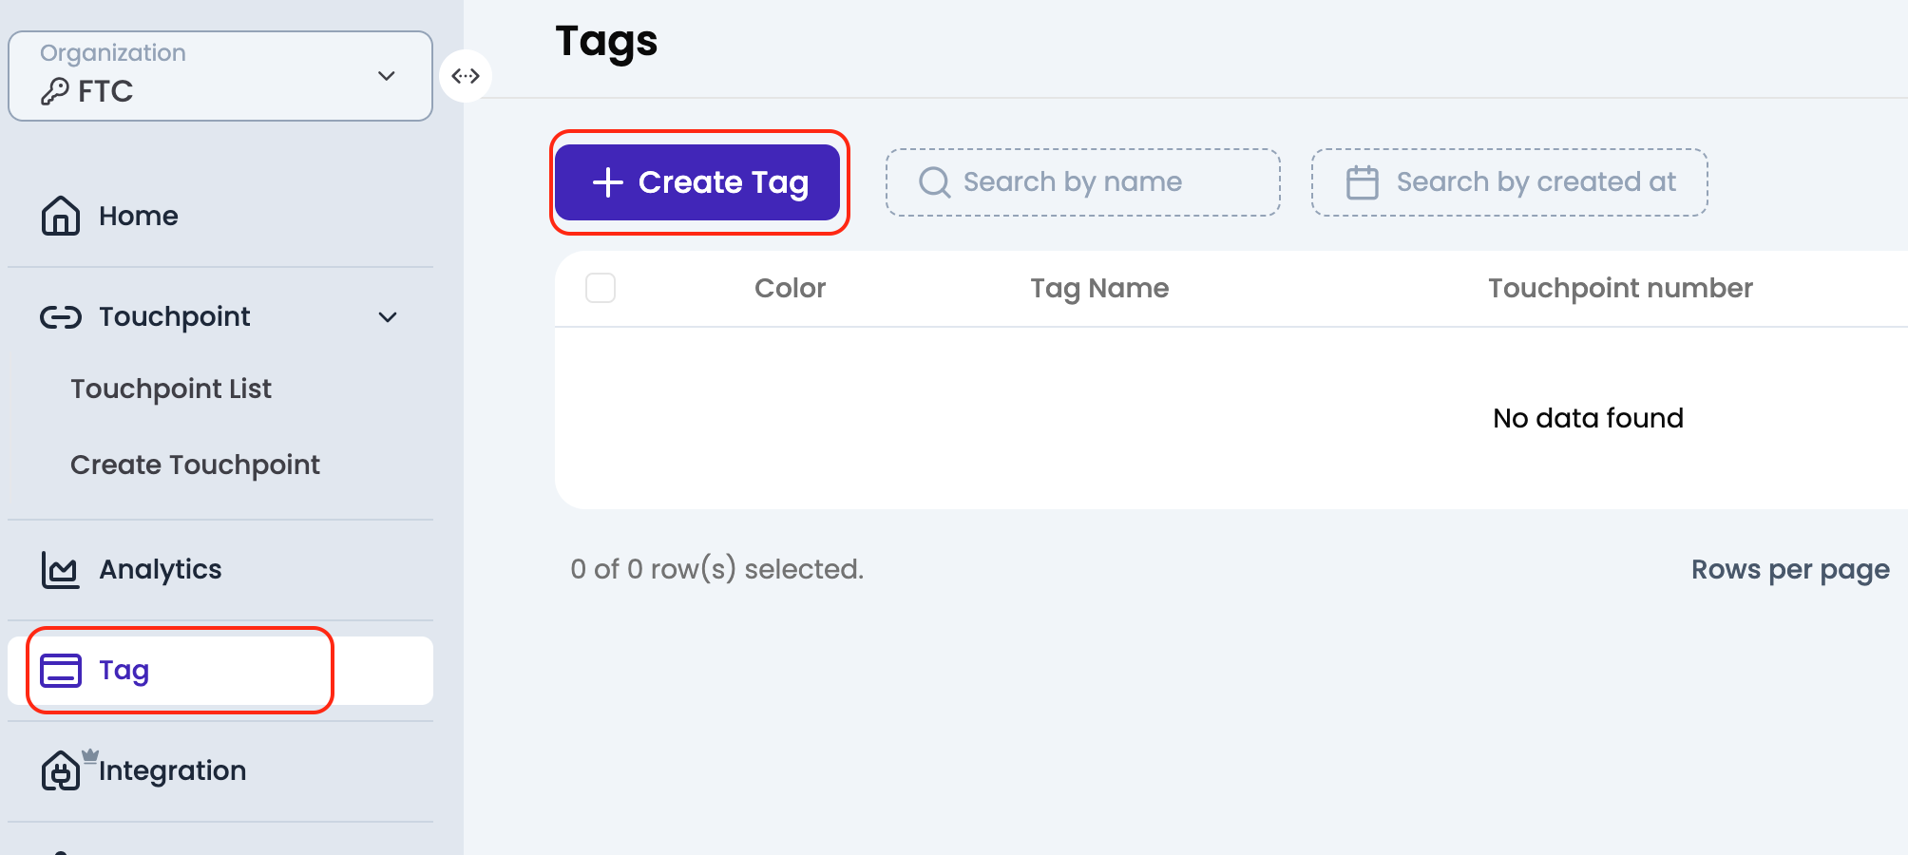
Task: Click the Integration home icon
Action: point(59,771)
